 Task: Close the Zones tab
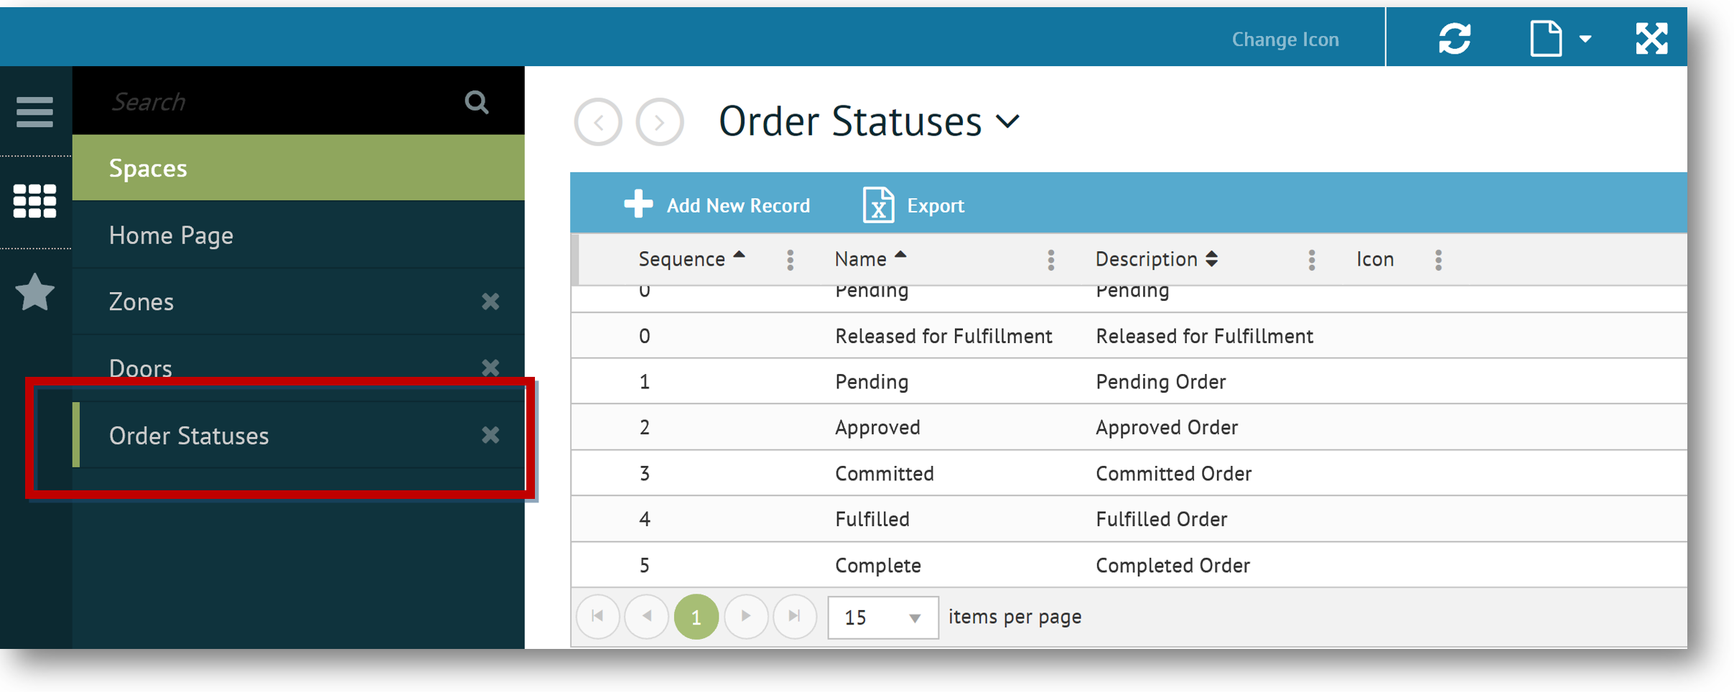490,301
